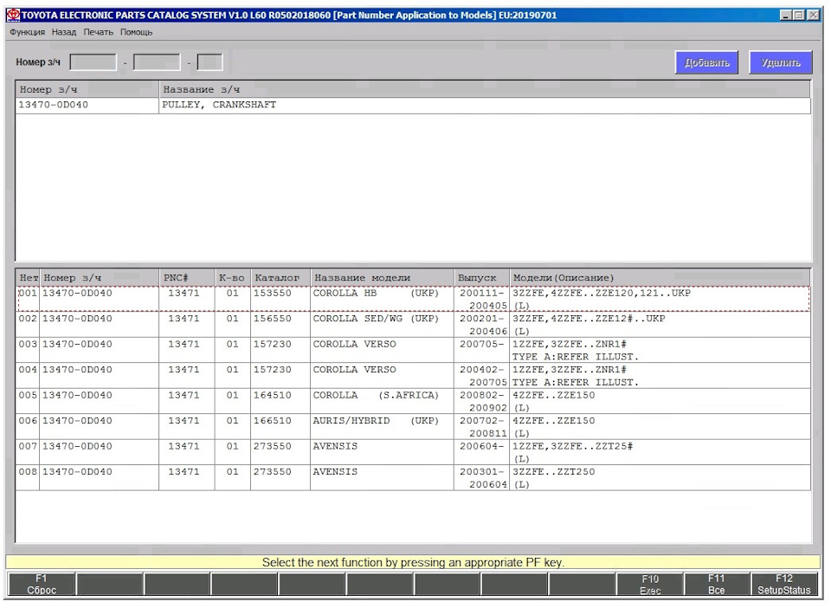Open the Помощь menu

(x=136, y=32)
